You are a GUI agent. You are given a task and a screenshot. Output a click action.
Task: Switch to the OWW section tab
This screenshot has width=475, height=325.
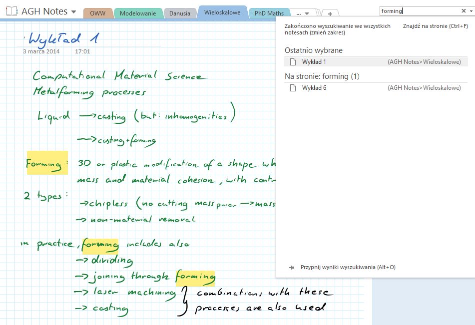(97, 13)
